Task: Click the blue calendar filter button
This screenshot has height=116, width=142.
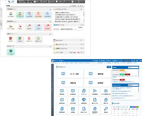Action: (x=131, y=107)
